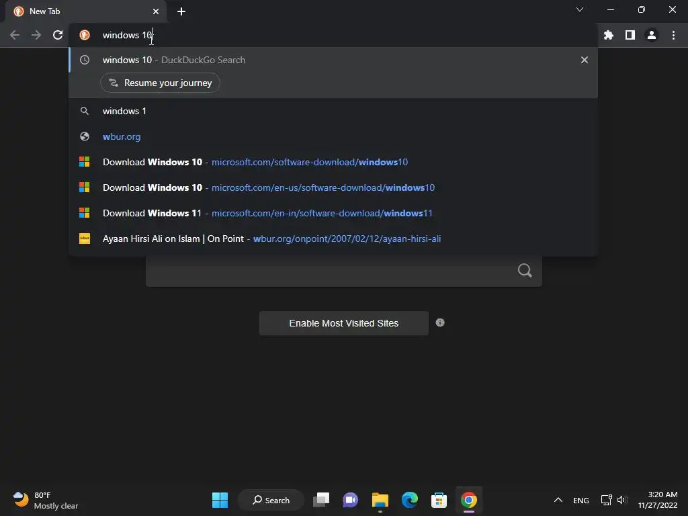Image resolution: width=688 pixels, height=516 pixels.
Task: Click the clock history icon on windows 10 row
Action: tap(84, 60)
